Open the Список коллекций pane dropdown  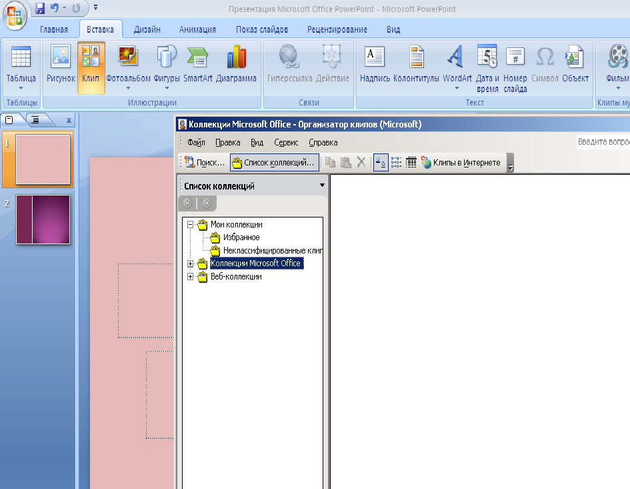[x=322, y=185]
